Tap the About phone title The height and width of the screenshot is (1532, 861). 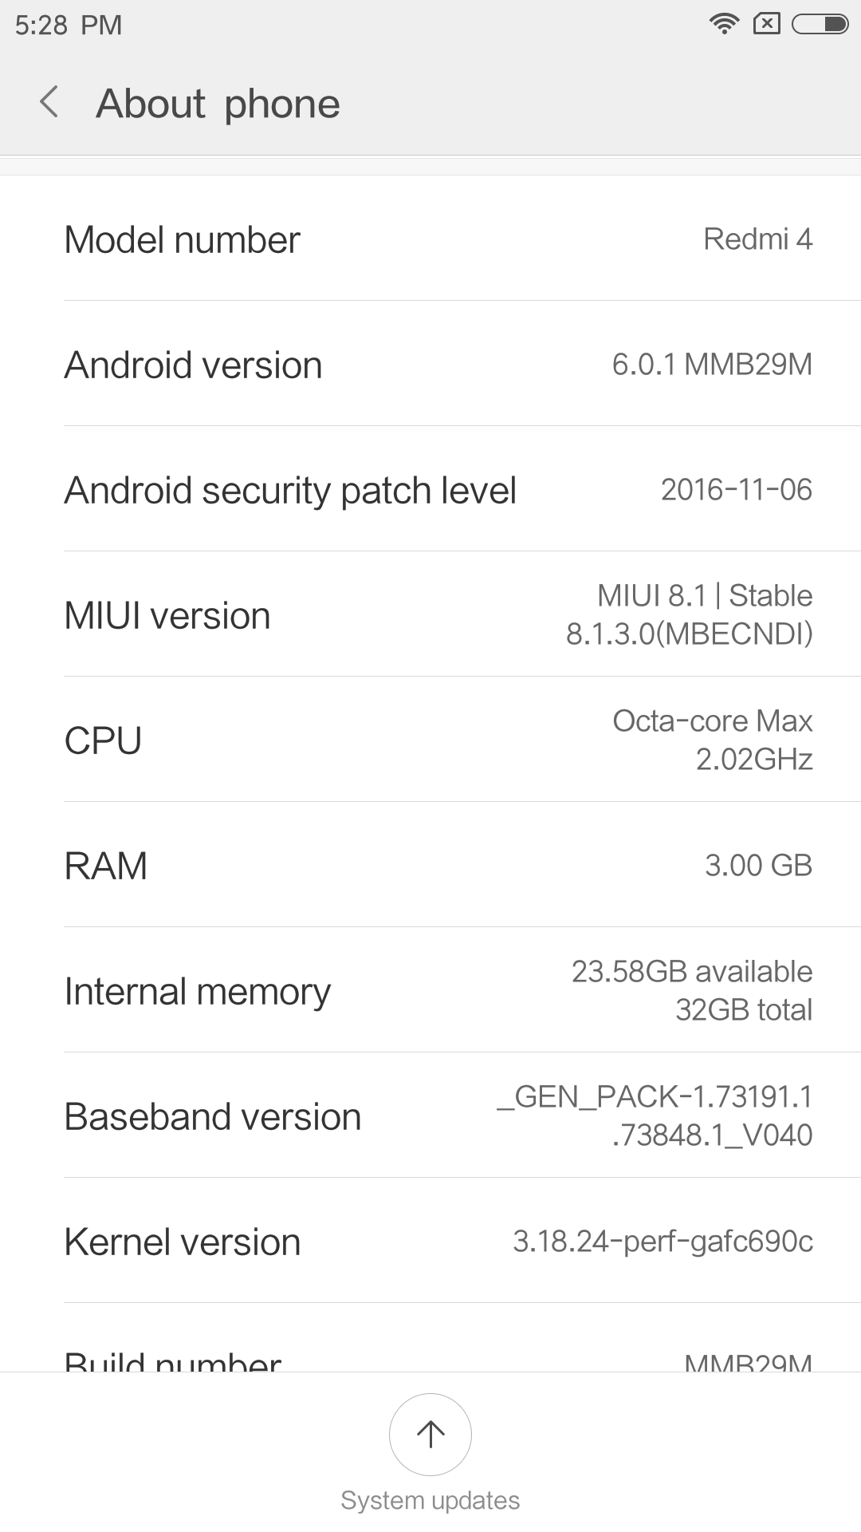click(218, 104)
